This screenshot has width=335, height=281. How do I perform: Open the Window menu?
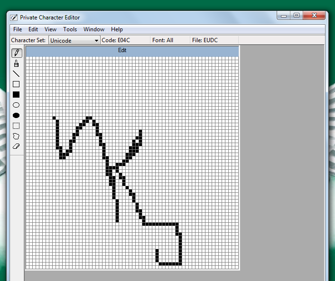(94, 29)
